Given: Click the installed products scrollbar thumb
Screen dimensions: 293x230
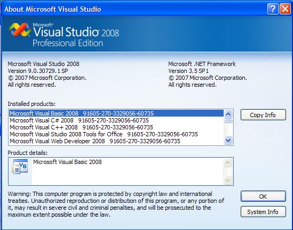Looking at the screenshot, I should [228, 121].
